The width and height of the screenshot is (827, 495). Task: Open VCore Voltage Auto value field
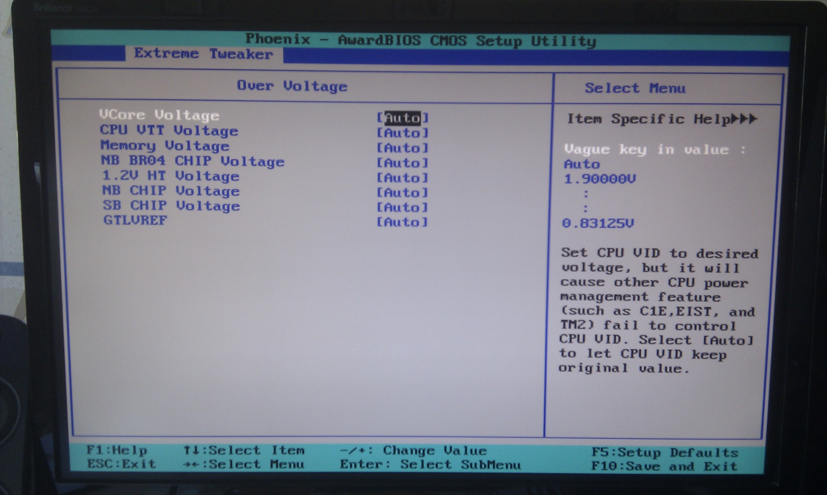pyautogui.click(x=402, y=118)
